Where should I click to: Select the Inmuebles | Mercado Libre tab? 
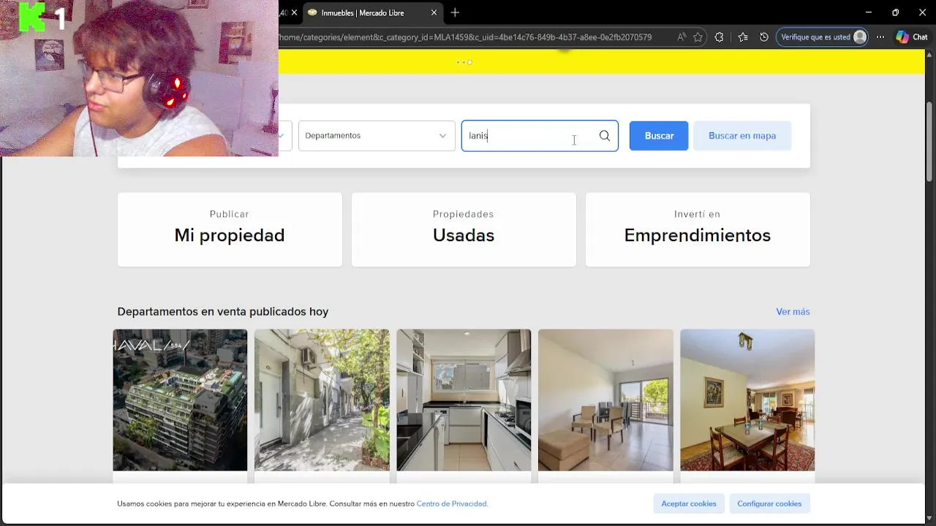371,12
